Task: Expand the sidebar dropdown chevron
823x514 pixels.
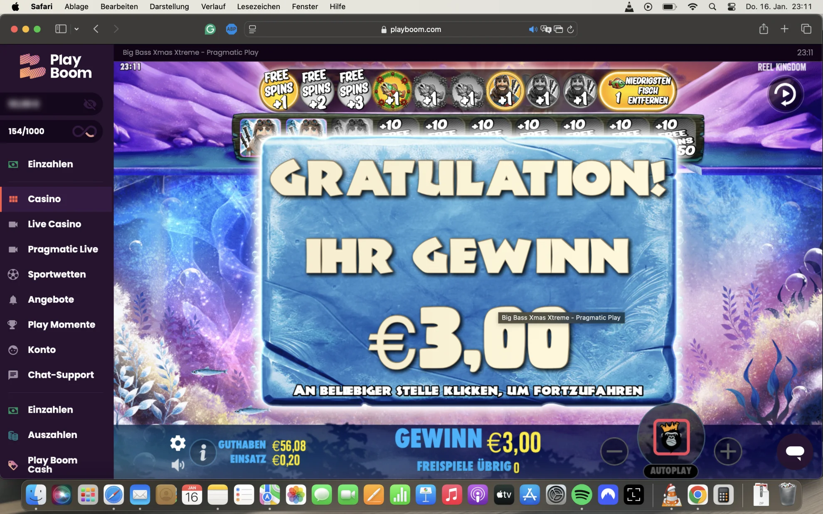Action: pyautogui.click(x=76, y=29)
